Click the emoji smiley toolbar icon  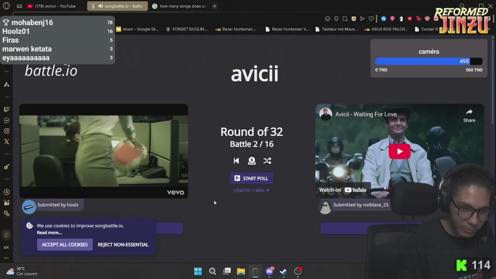pos(327,19)
